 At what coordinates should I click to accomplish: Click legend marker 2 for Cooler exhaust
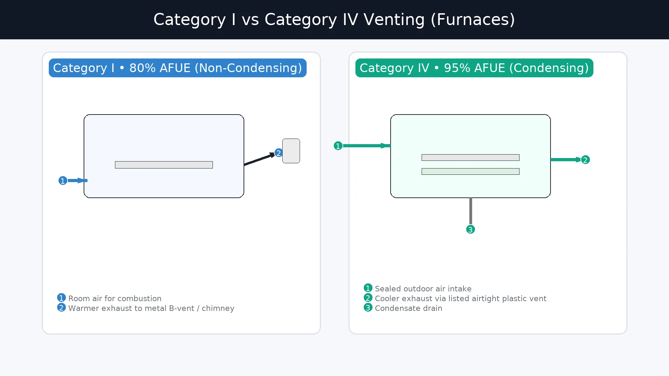(x=368, y=298)
